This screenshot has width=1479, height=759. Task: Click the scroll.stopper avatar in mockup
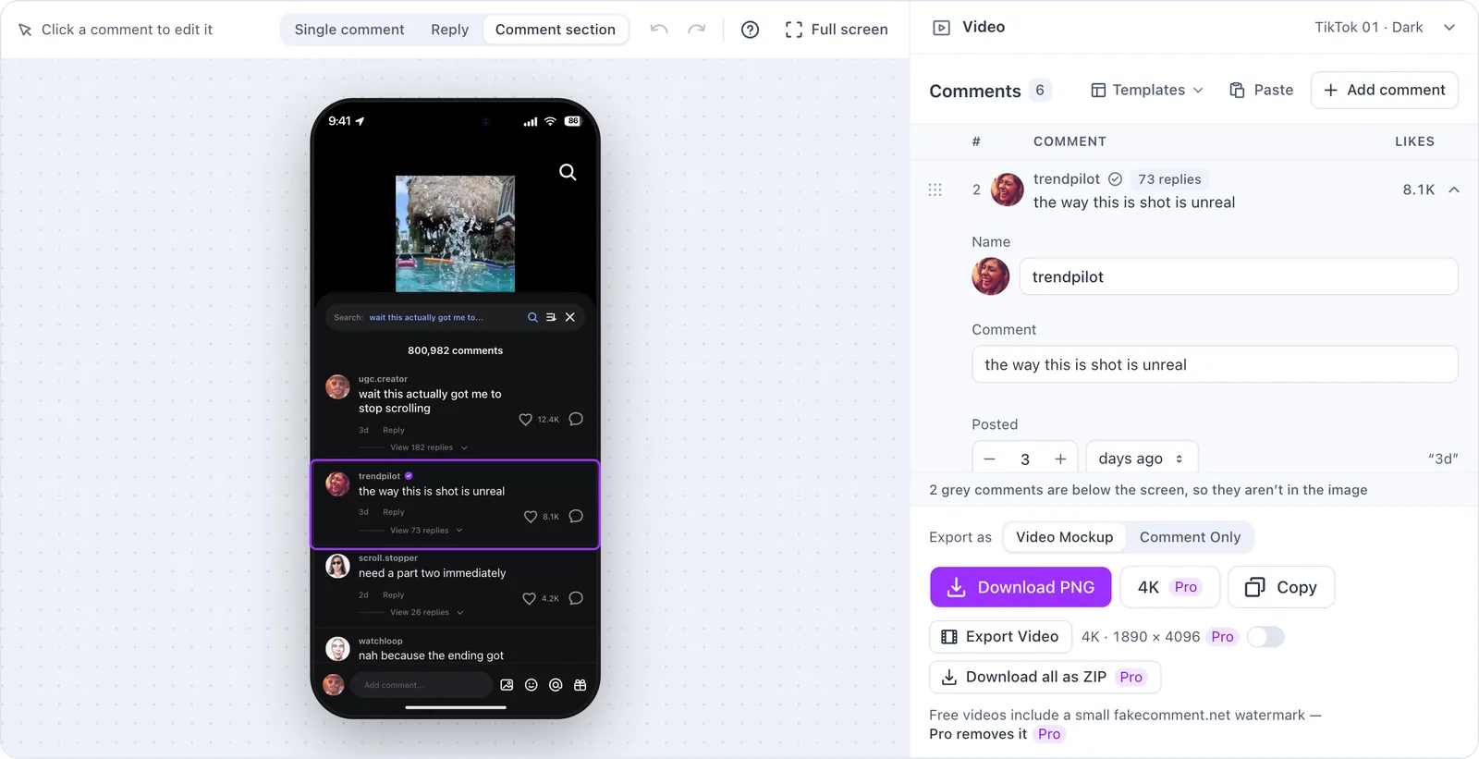pos(337,566)
